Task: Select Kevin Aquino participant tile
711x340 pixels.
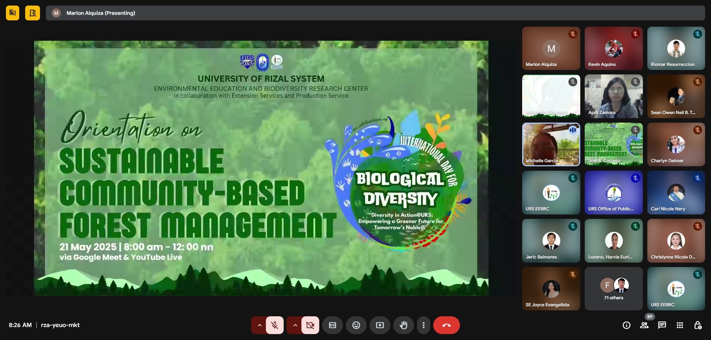Action: pyautogui.click(x=614, y=48)
